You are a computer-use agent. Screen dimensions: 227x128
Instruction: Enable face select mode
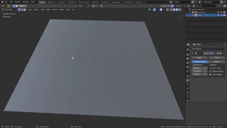[x=25, y=10]
